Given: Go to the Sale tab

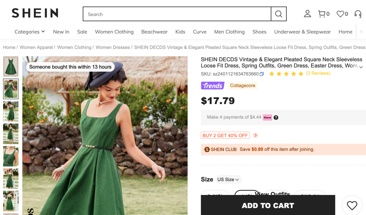Looking at the screenshot, I should (x=82, y=32).
